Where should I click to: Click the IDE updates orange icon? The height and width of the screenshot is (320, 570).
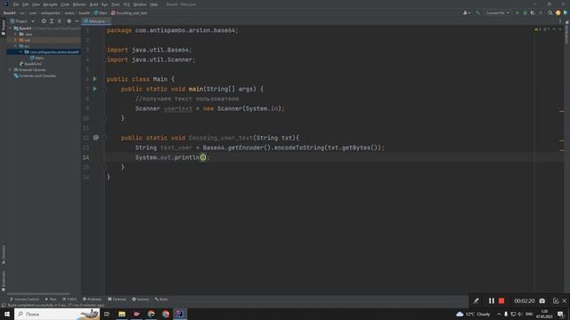coord(558,12)
